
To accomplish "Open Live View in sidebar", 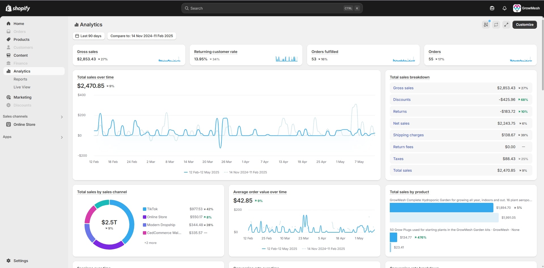I will click(x=22, y=87).
